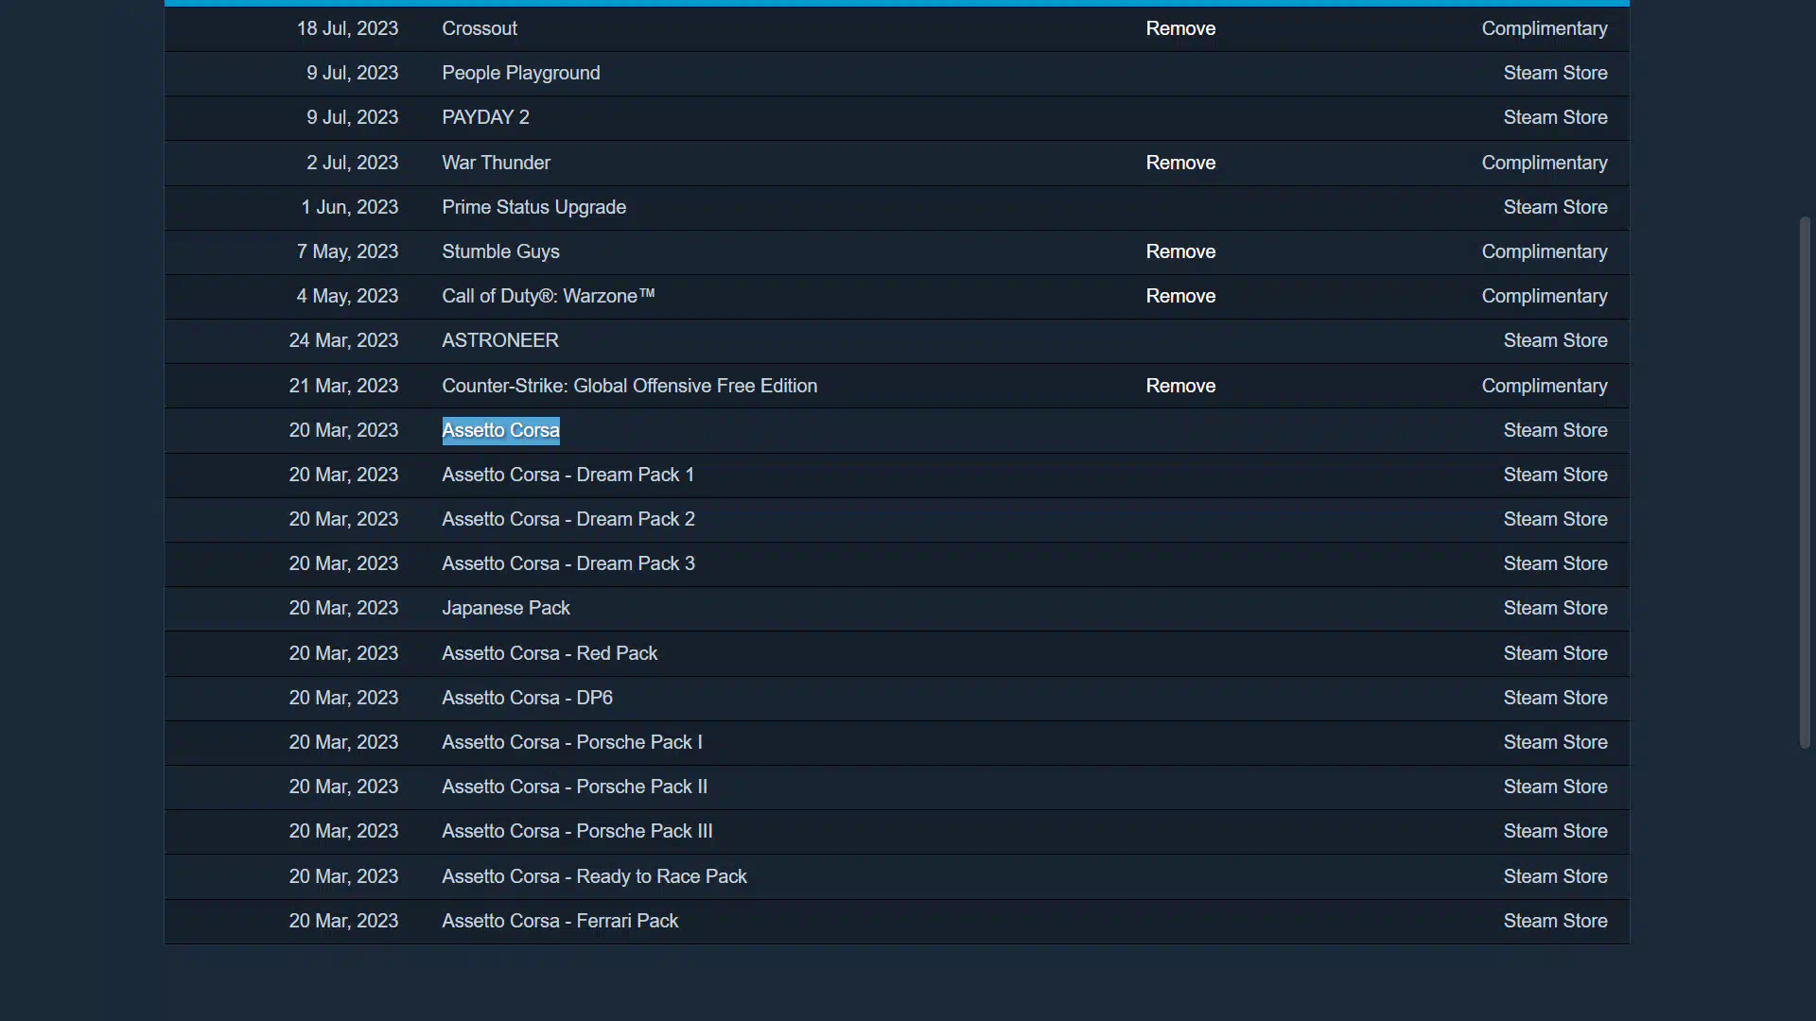The image size is (1816, 1021).
Task: Remove the Crossout license
Action: [1180, 28]
